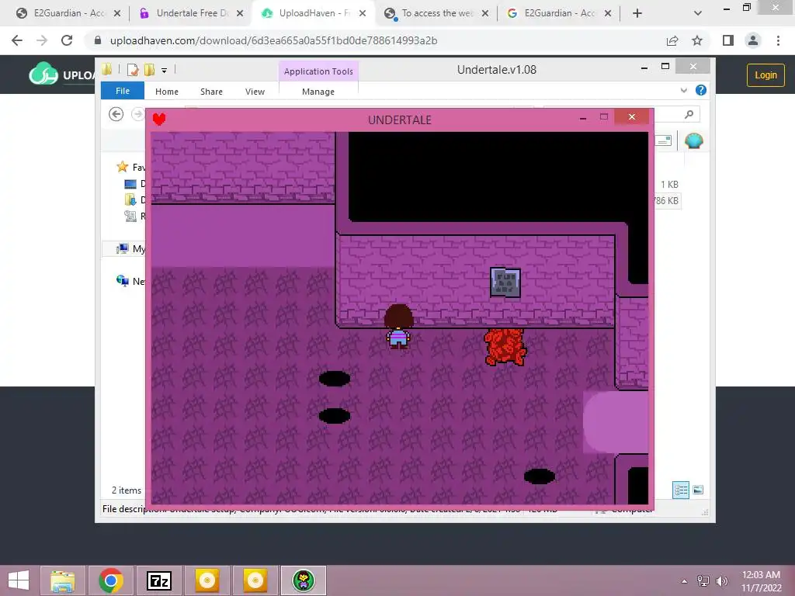Open File Explorer from taskbar

click(62, 580)
